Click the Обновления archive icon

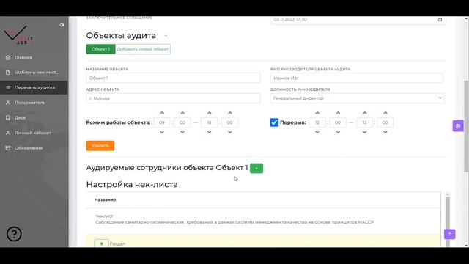8,148
